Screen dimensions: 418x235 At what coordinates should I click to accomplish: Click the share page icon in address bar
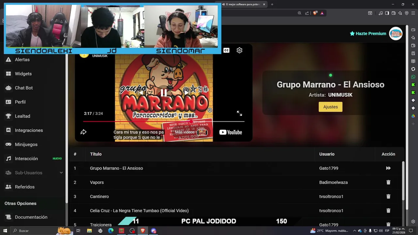click(307, 13)
